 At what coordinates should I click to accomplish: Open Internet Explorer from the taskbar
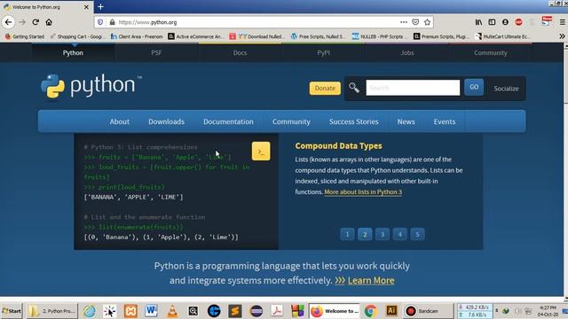[x=90, y=311]
